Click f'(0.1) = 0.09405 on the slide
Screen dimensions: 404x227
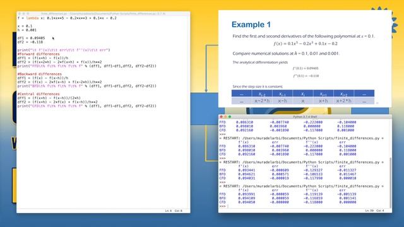pyautogui.click(x=306, y=68)
